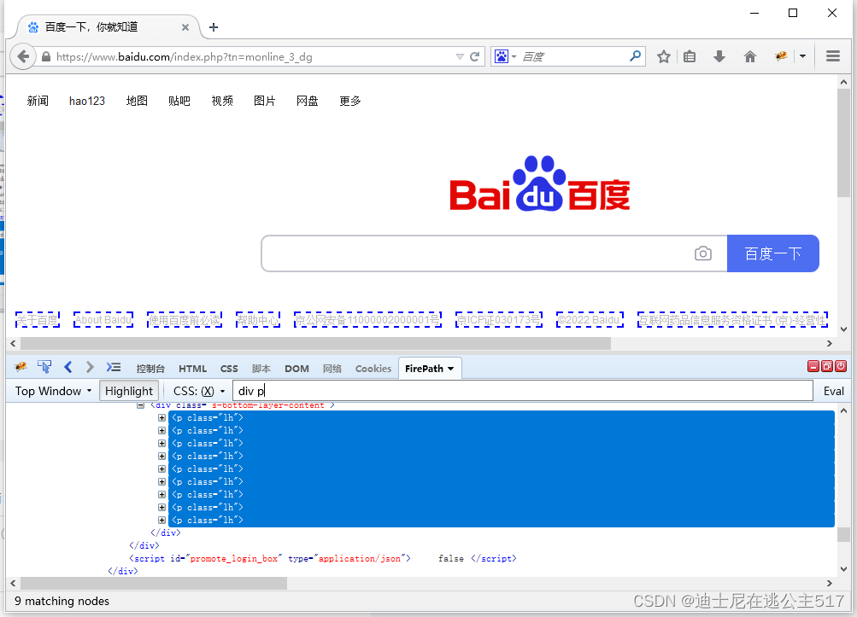Click the ©2022 Baidu footer text

click(x=590, y=320)
